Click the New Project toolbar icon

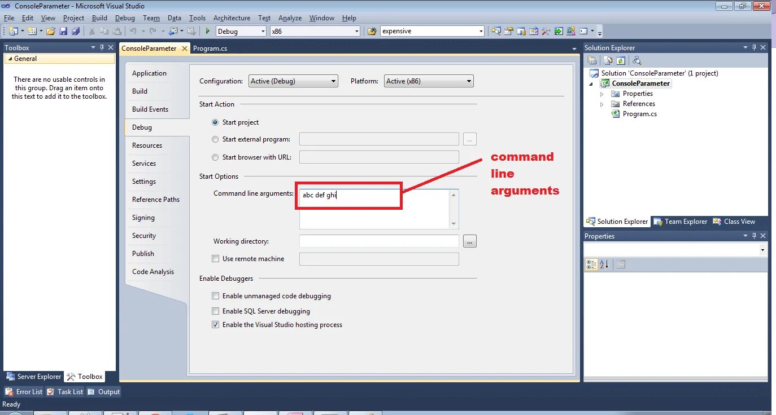(x=12, y=31)
